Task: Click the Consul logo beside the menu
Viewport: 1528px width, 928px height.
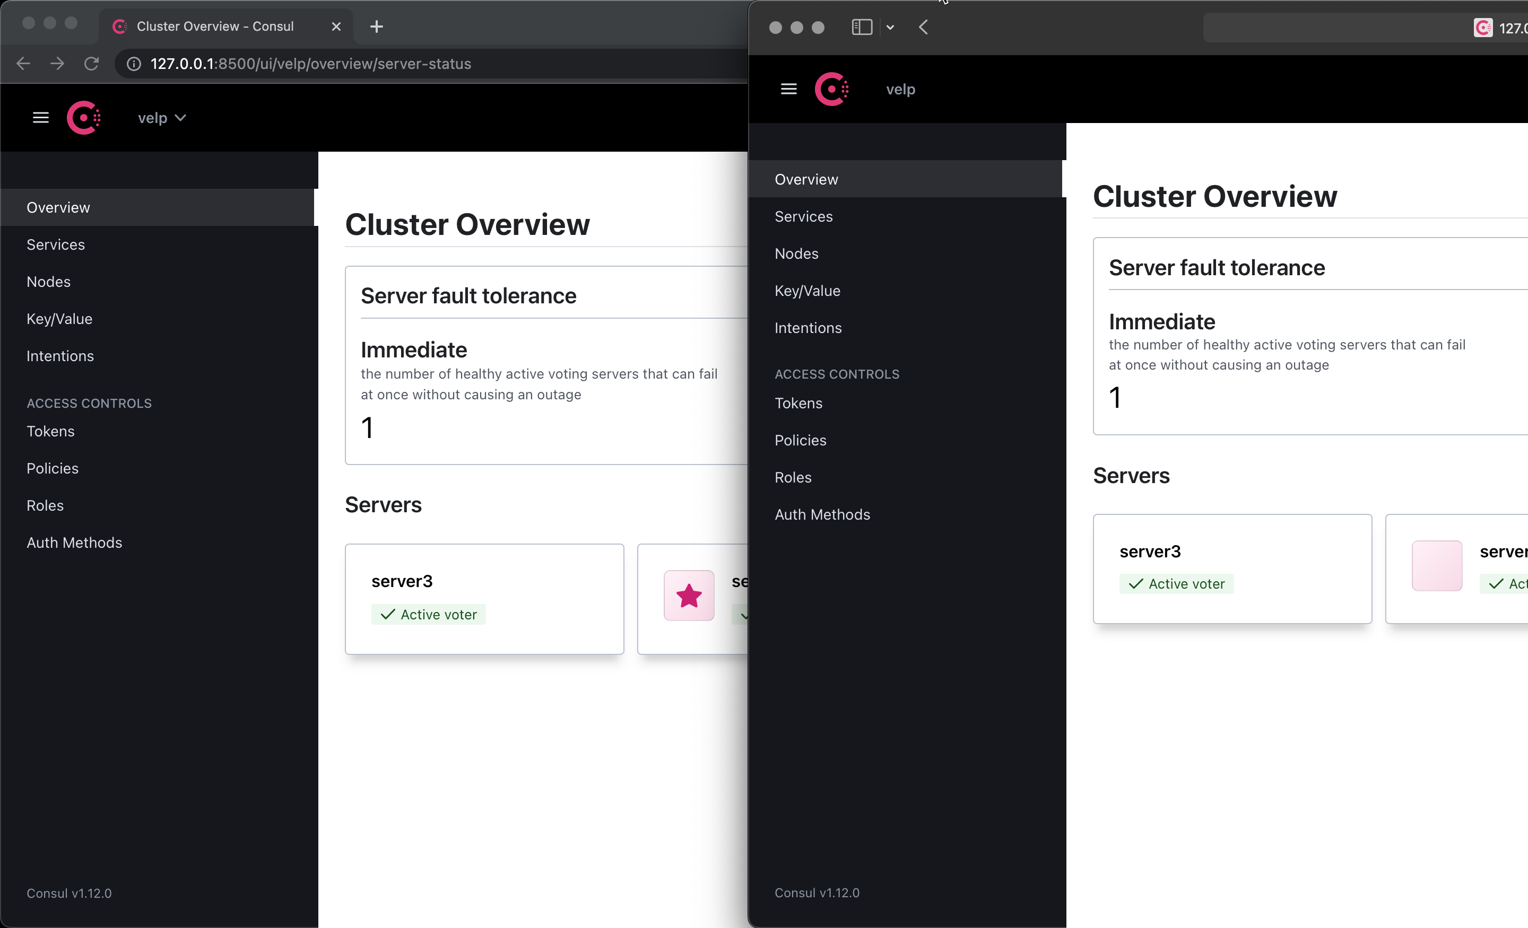Action: point(83,117)
